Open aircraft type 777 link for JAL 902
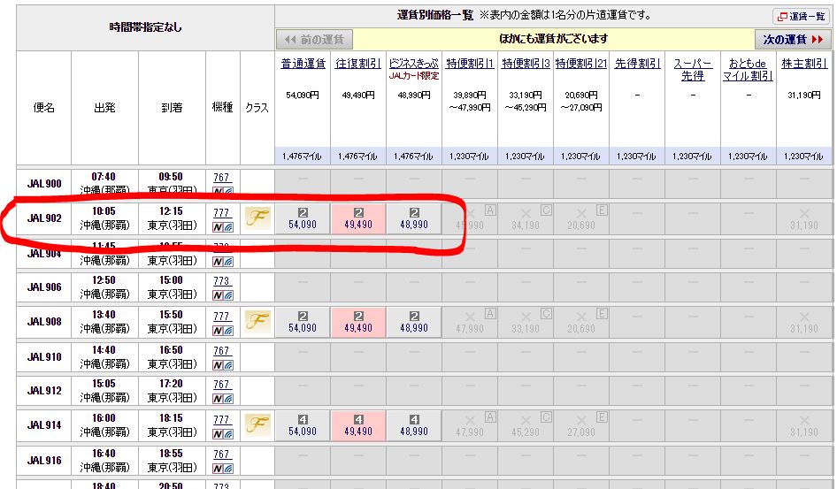Viewport: 837px width, 489px height. pyautogui.click(x=221, y=213)
